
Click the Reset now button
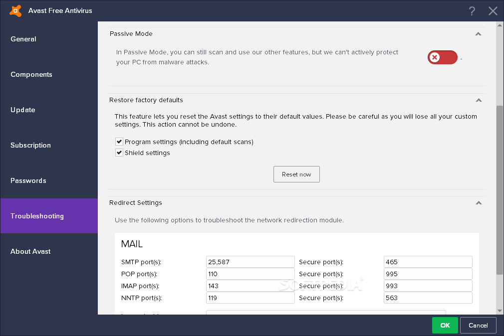[296, 174]
